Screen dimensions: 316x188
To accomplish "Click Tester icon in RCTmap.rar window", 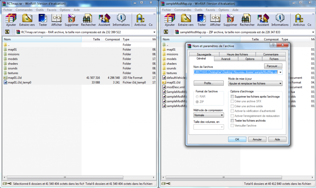I will (x=43, y=20).
